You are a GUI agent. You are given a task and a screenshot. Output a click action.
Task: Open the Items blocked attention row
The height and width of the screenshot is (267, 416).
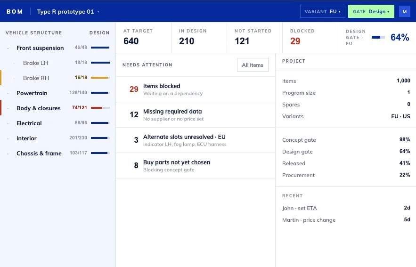pyautogui.click(x=196, y=89)
